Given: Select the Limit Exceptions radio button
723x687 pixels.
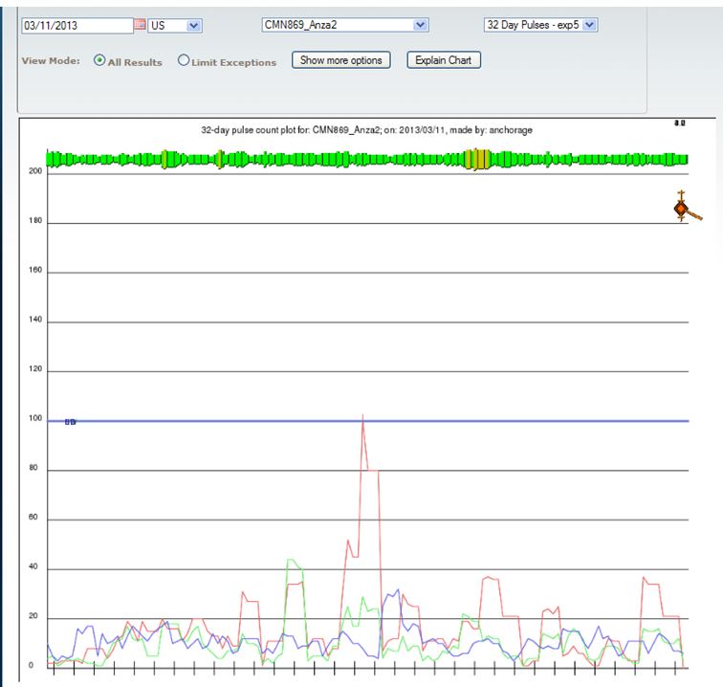Looking at the screenshot, I should tap(184, 60).
